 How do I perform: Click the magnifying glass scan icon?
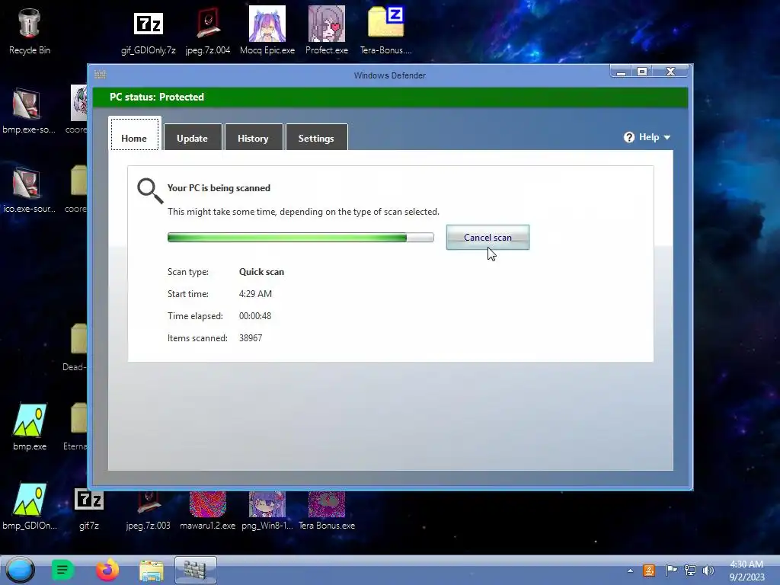coord(150,191)
